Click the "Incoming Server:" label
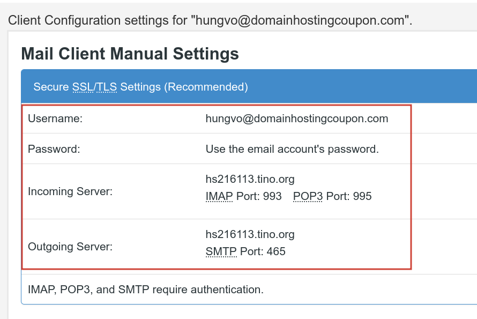477x319 pixels. coord(70,191)
